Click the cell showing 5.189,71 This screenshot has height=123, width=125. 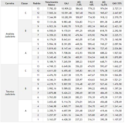coord(52,62)
